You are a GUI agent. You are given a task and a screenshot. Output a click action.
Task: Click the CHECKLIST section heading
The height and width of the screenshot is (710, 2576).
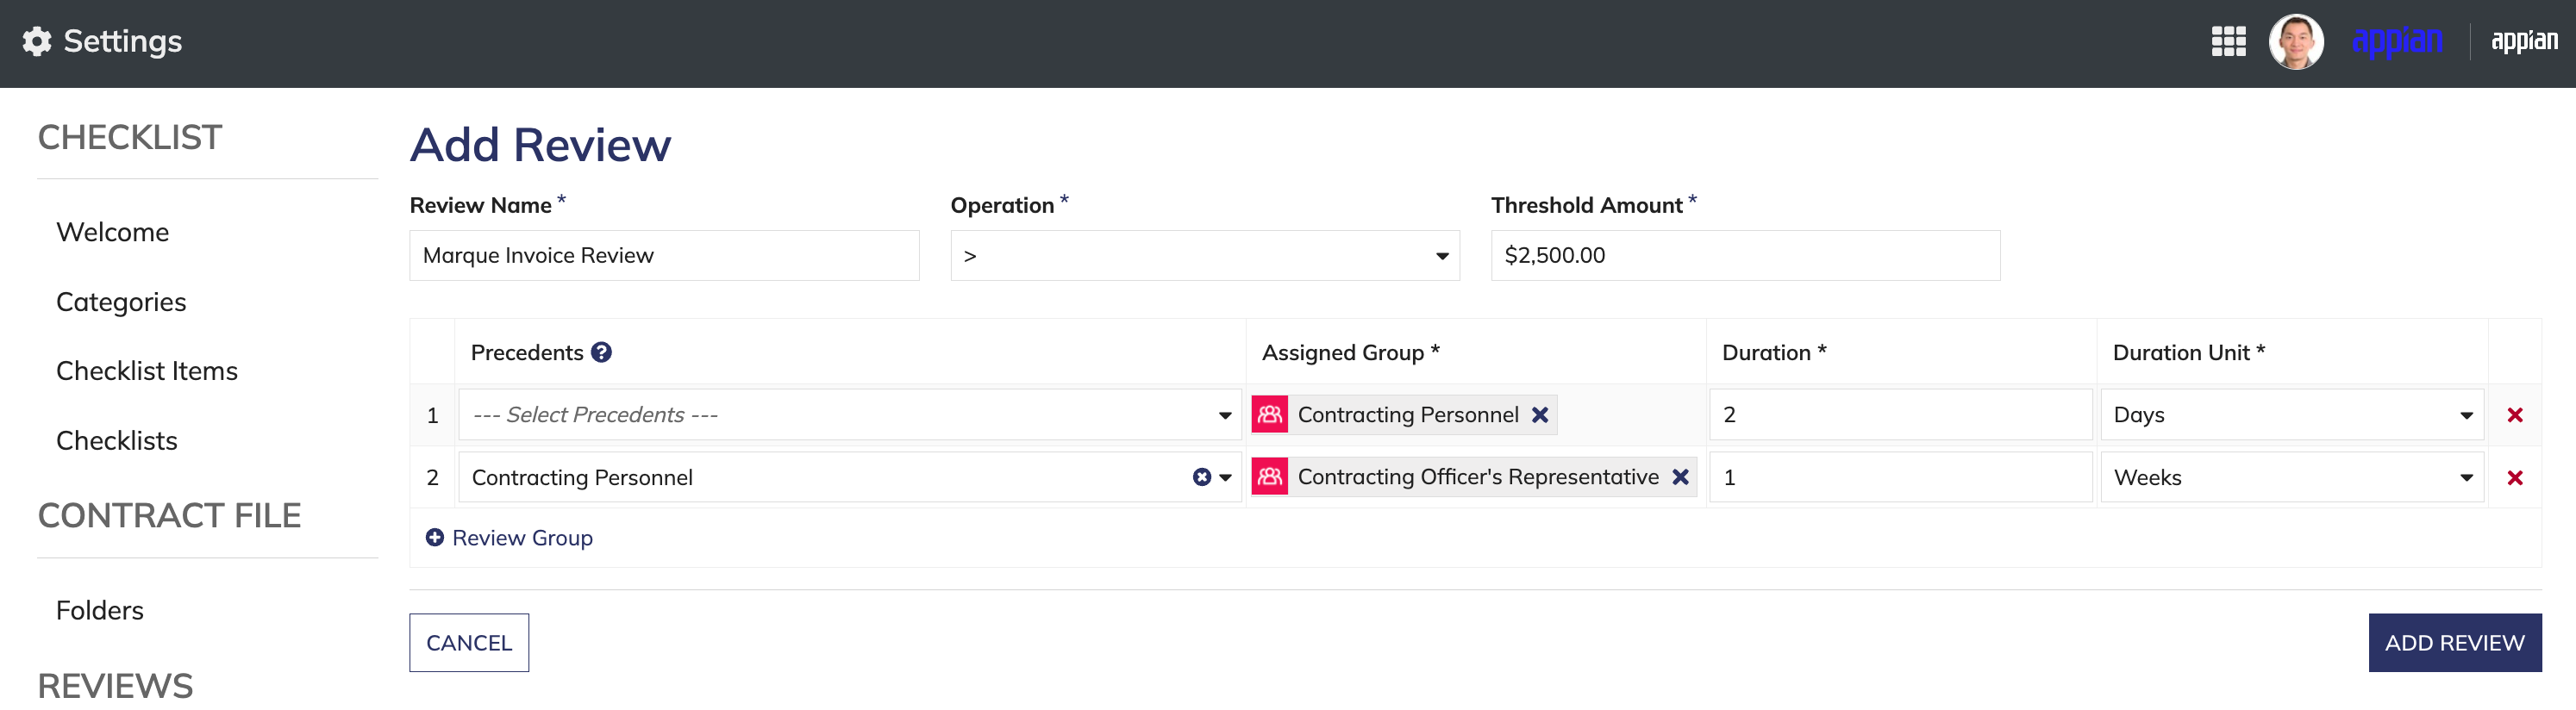(x=130, y=137)
